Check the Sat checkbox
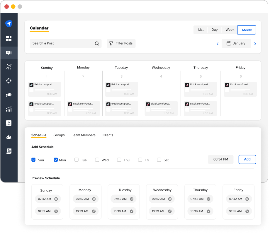 (x=159, y=160)
